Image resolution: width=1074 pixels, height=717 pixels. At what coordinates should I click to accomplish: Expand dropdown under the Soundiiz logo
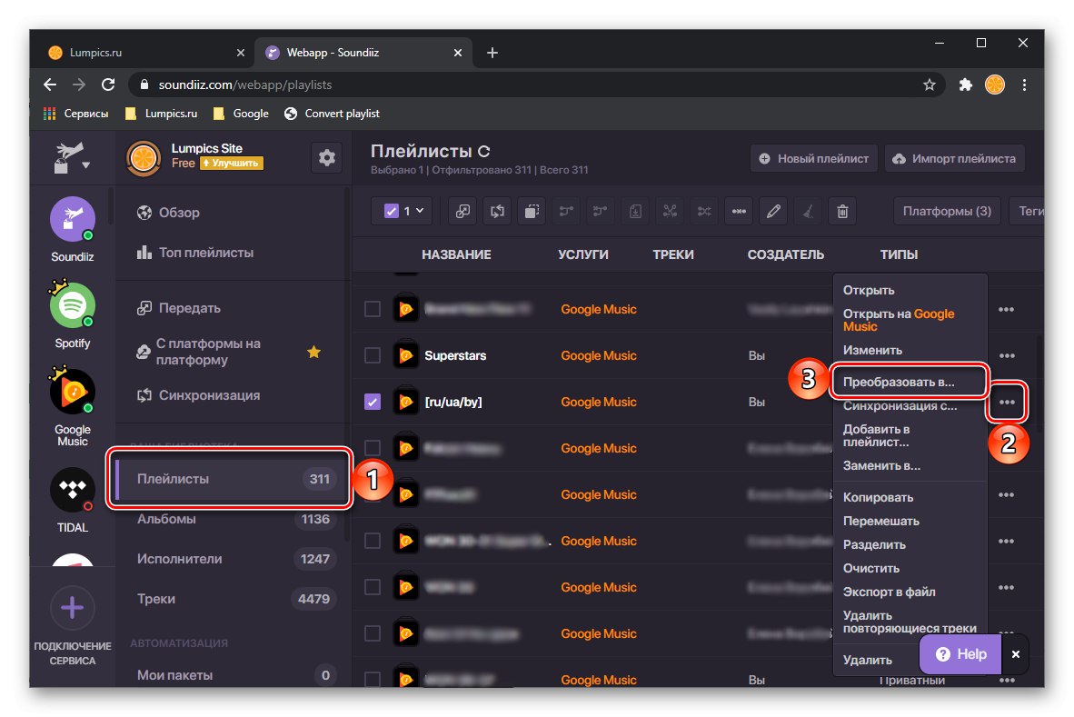[x=85, y=165]
